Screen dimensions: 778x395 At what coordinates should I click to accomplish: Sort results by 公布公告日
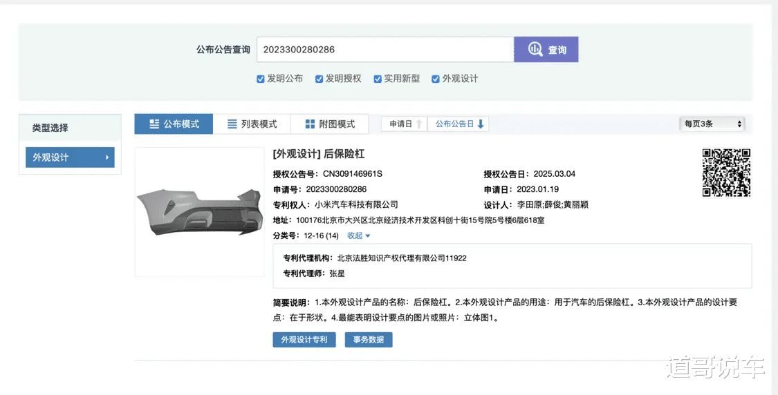pyautogui.click(x=459, y=124)
